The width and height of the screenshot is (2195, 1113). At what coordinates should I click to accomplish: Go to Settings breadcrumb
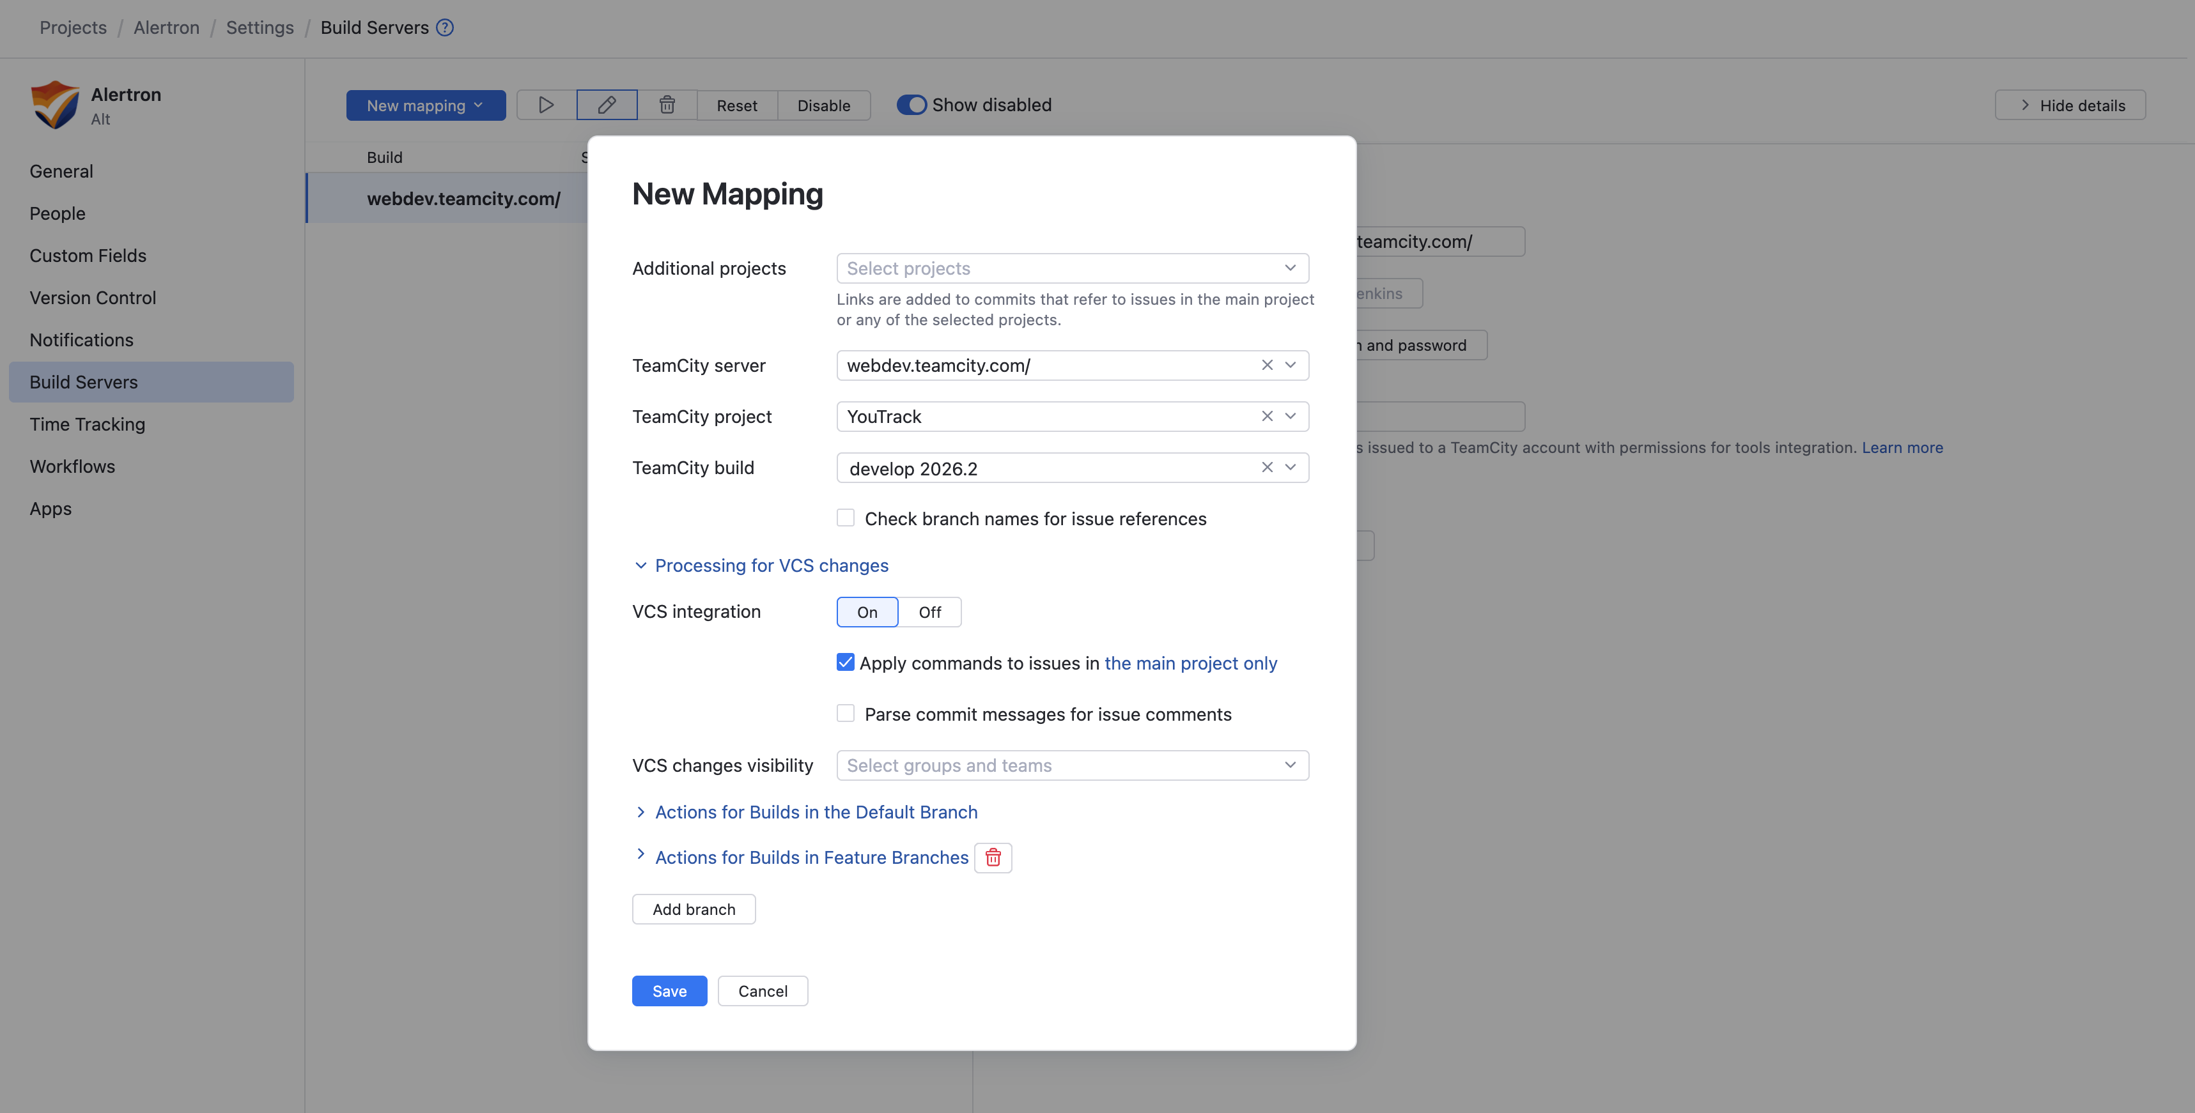coord(260,27)
